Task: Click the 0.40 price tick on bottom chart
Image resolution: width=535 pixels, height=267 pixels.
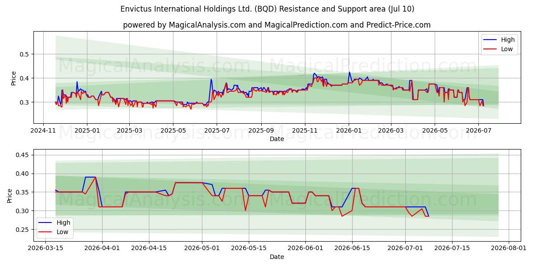Action: pos(23,174)
